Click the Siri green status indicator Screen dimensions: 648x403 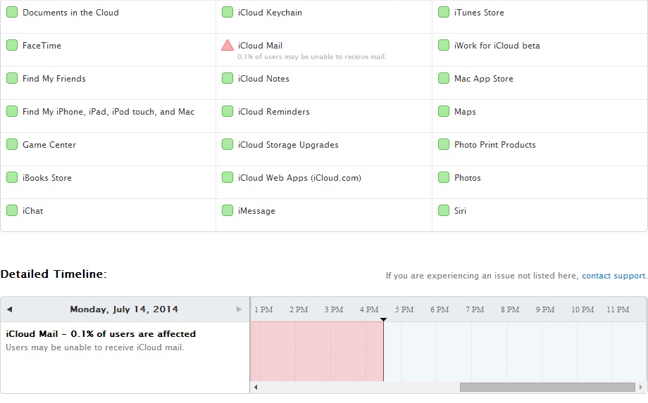pos(444,211)
